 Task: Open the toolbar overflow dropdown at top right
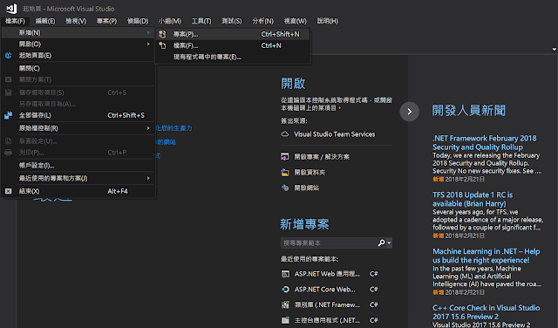555,50
